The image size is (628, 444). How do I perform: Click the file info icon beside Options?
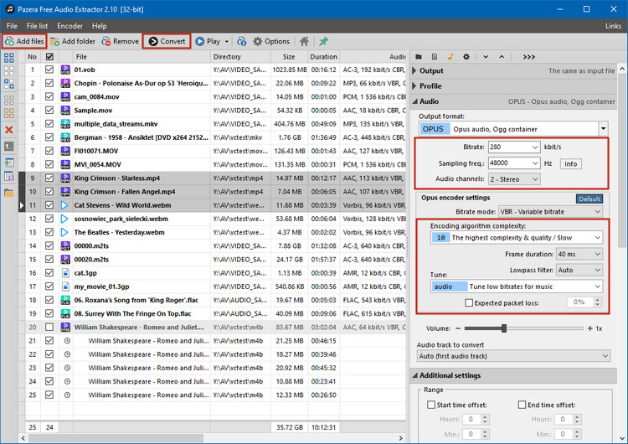click(x=241, y=41)
